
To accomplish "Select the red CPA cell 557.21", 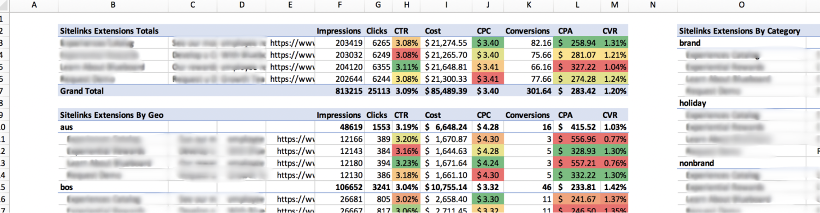I will tap(577, 163).
